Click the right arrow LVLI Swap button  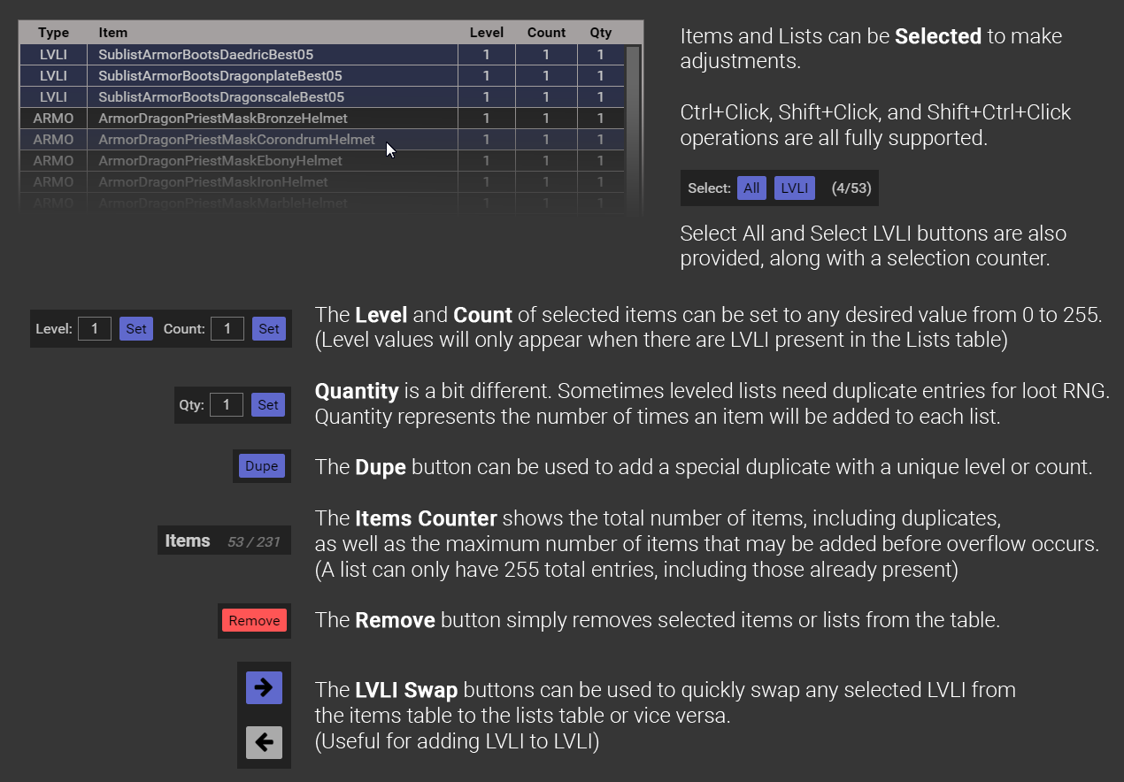[264, 687]
